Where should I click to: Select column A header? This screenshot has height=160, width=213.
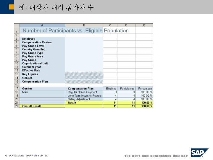(x=42, y=25)
